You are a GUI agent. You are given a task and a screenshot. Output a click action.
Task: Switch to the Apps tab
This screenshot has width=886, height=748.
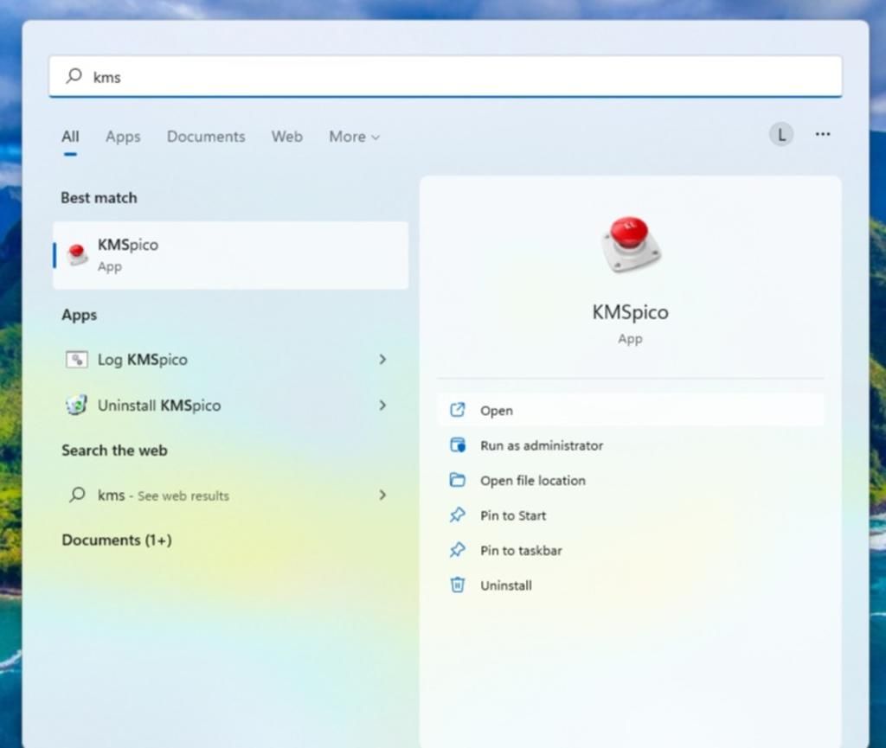click(x=123, y=137)
